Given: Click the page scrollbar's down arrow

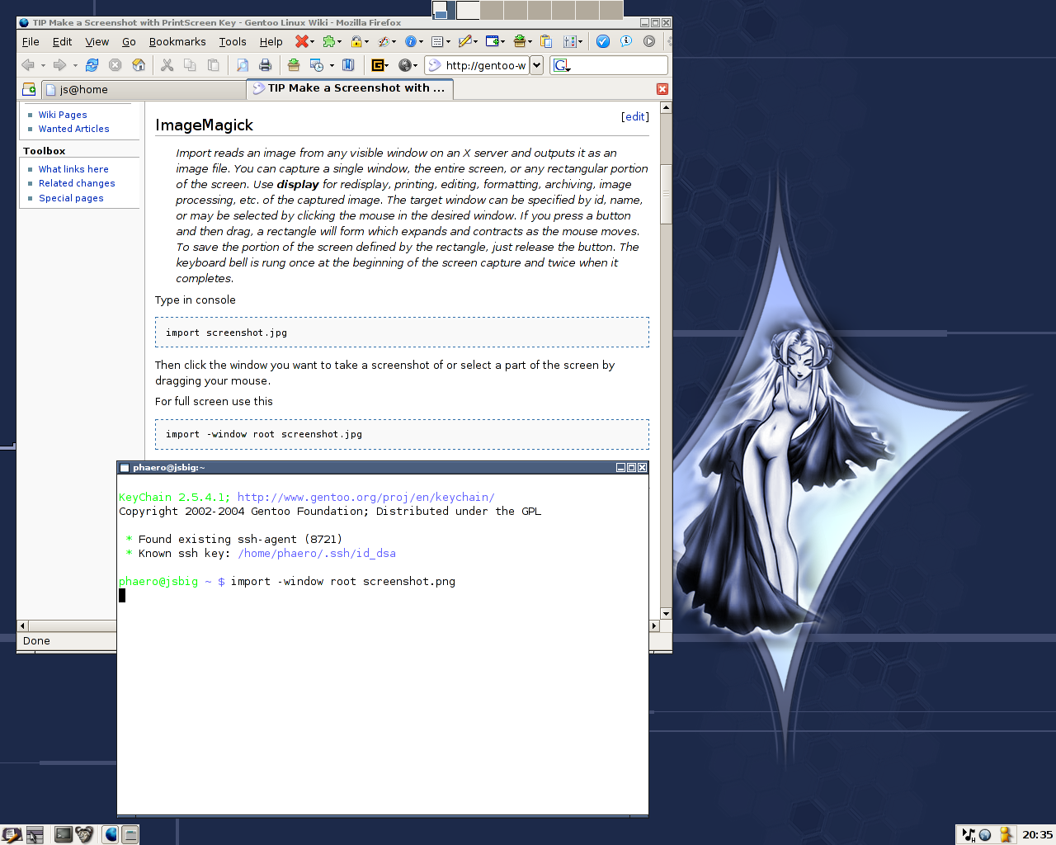Looking at the screenshot, I should (666, 614).
